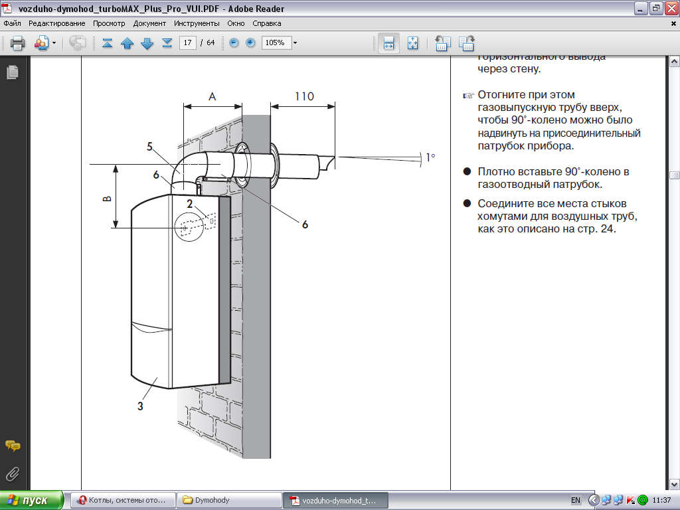Image resolution: width=680 pixels, height=510 pixels.
Task: Toggle fit-width scrolling page mode
Action: tap(389, 43)
